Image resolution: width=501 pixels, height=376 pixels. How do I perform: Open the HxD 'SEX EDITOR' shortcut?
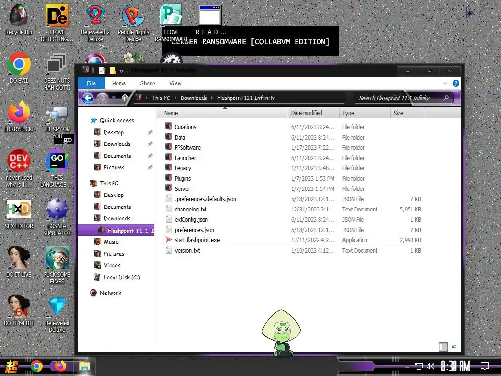(x=19, y=214)
